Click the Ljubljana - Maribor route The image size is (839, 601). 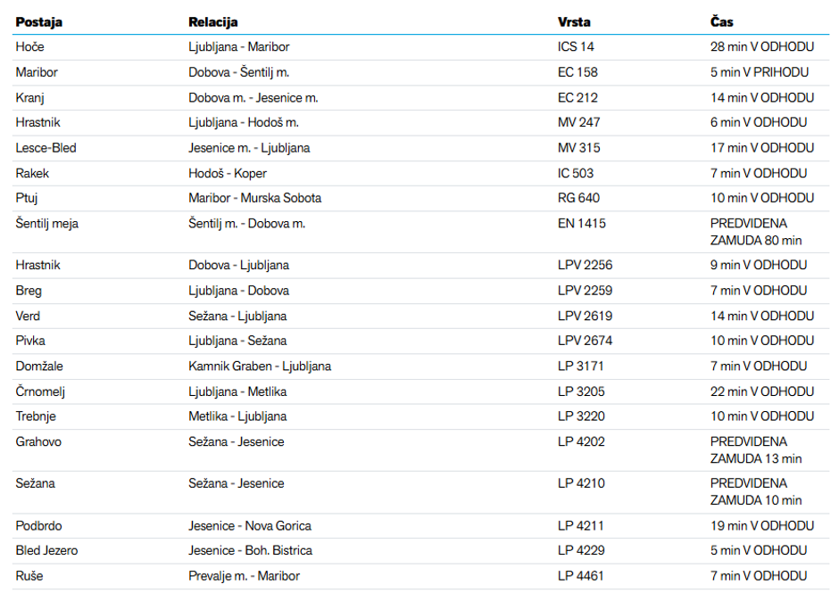[x=238, y=47]
